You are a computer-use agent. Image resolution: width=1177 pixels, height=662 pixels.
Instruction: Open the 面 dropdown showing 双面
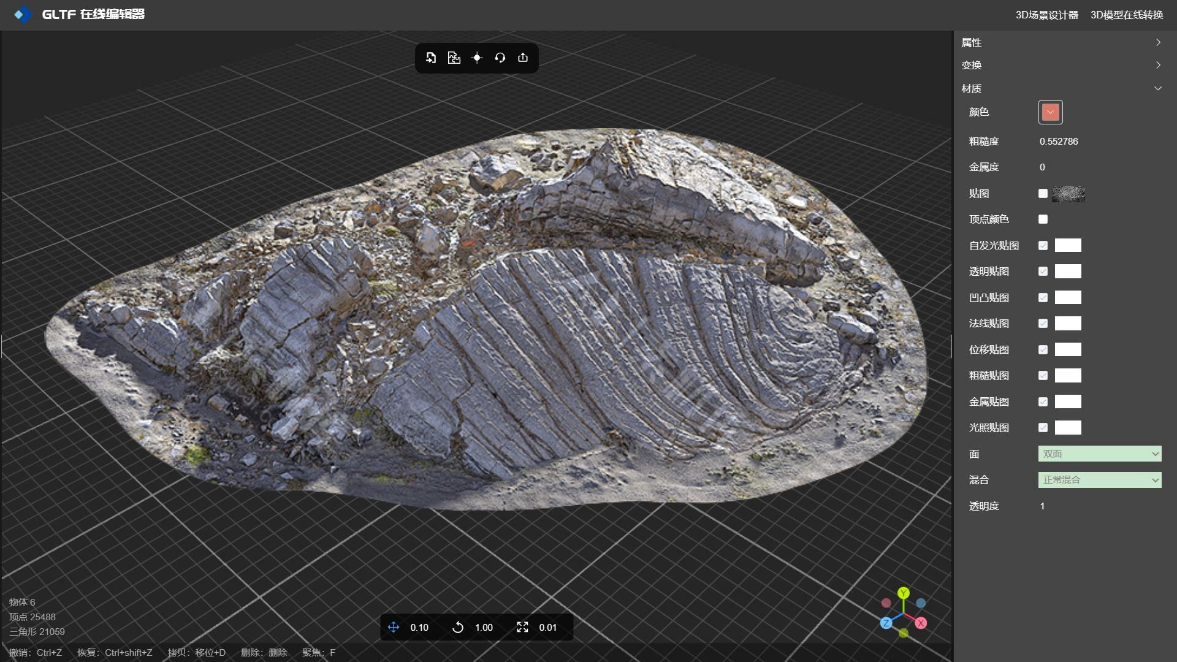click(x=1100, y=454)
